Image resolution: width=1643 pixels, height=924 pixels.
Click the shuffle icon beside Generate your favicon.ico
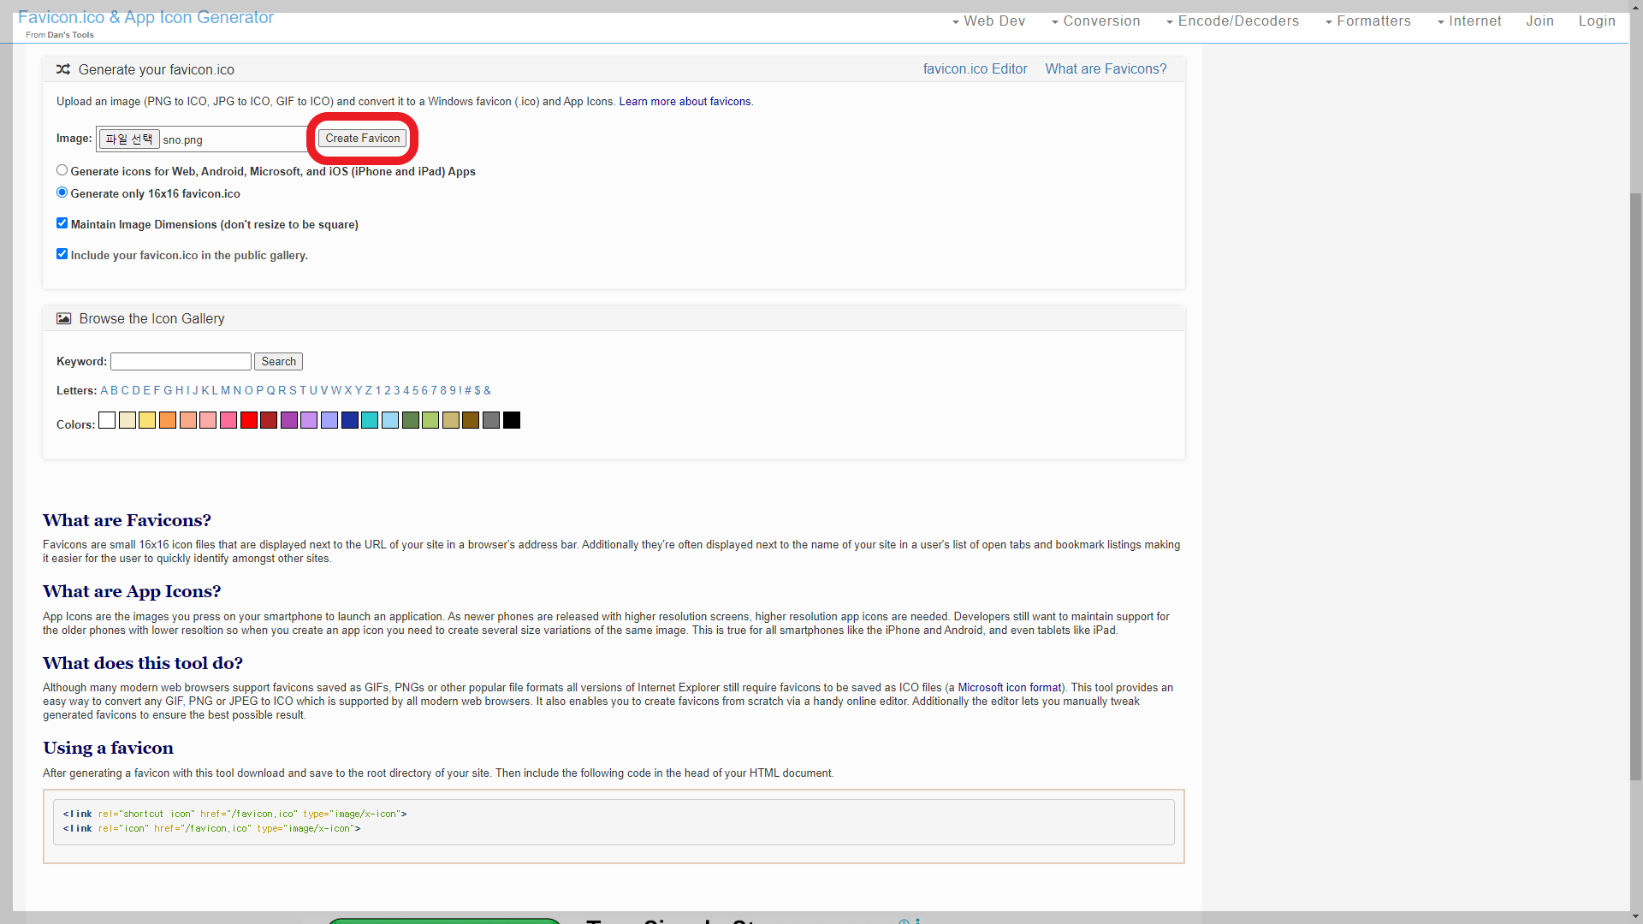tap(63, 69)
